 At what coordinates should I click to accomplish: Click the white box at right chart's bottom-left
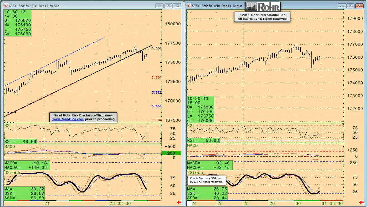(x=189, y=203)
